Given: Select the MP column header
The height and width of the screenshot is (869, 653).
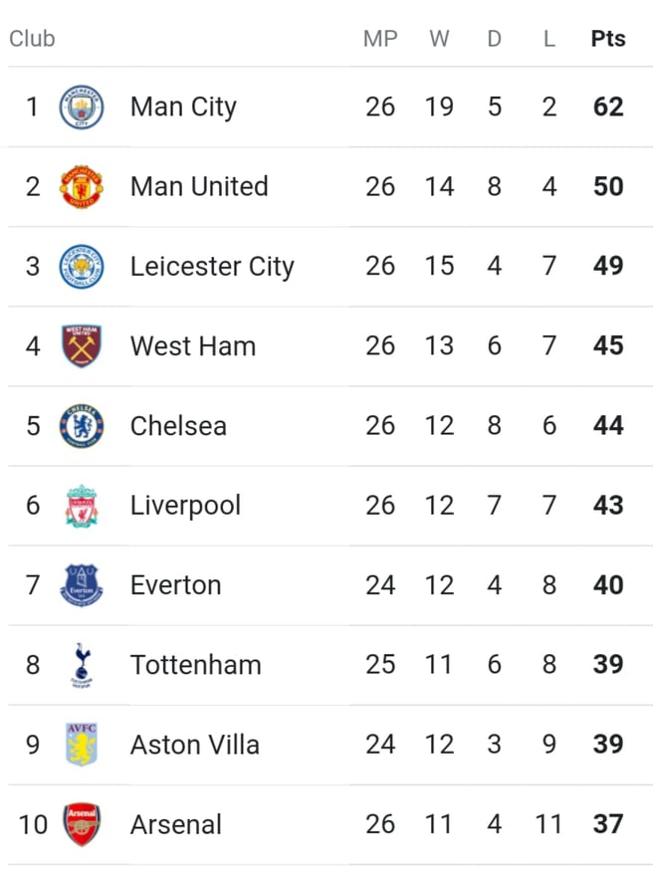Looking at the screenshot, I should tap(380, 39).
